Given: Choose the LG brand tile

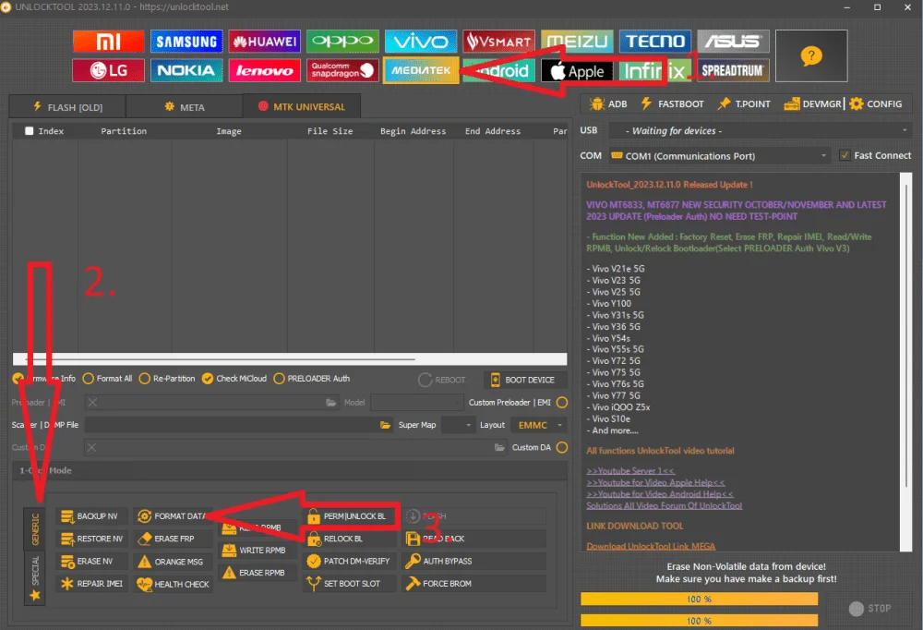Looking at the screenshot, I should [x=108, y=71].
